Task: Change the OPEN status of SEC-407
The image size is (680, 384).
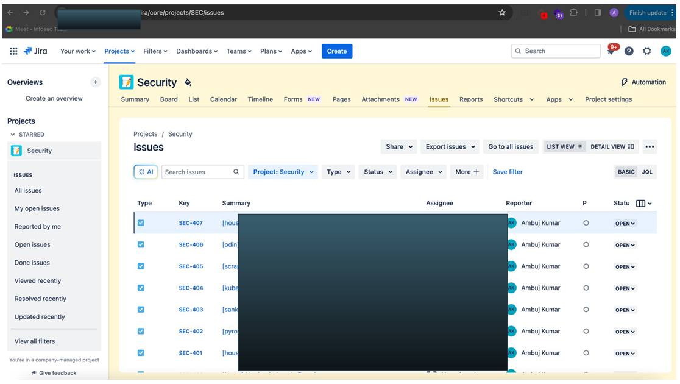Action: [625, 224]
